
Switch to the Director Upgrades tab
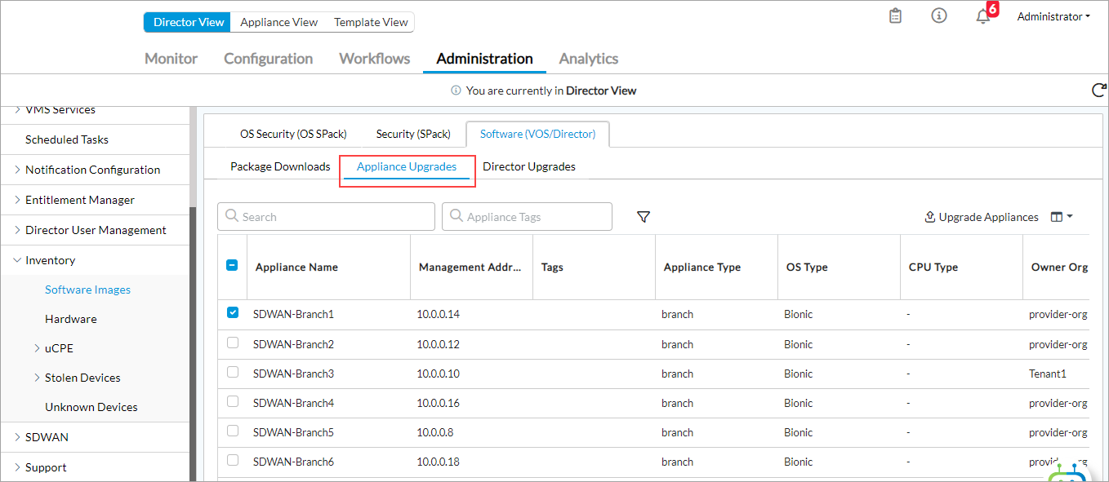point(528,166)
